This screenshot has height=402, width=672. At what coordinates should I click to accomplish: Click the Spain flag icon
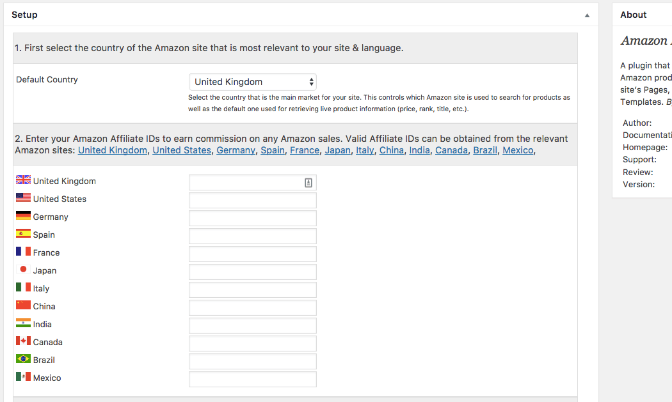[x=23, y=233]
